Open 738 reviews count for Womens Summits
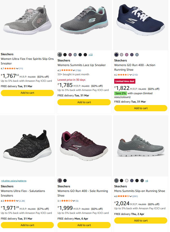The image size is (170, 232). coord(78,70)
